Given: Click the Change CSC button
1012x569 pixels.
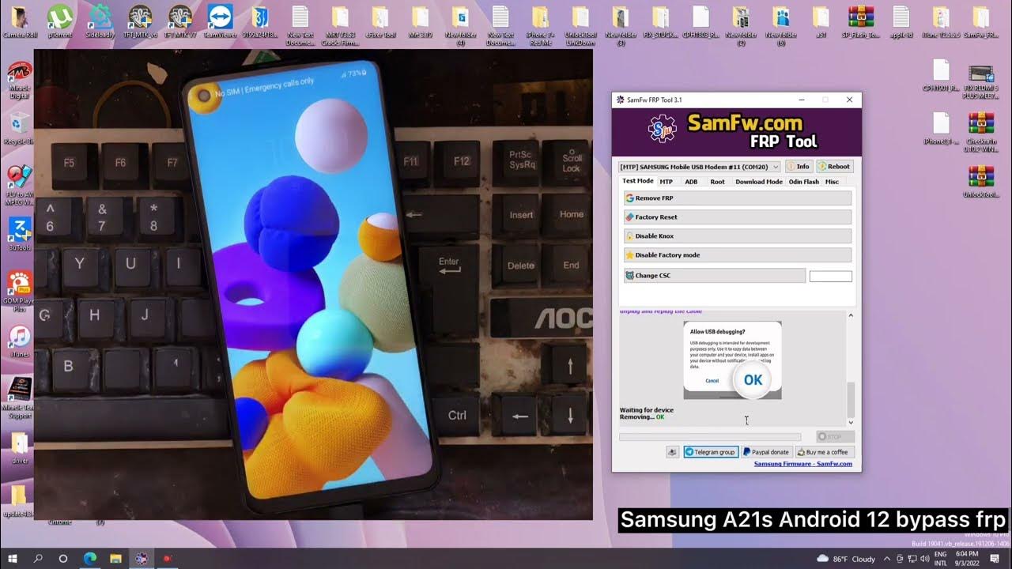Looking at the screenshot, I should point(715,276).
